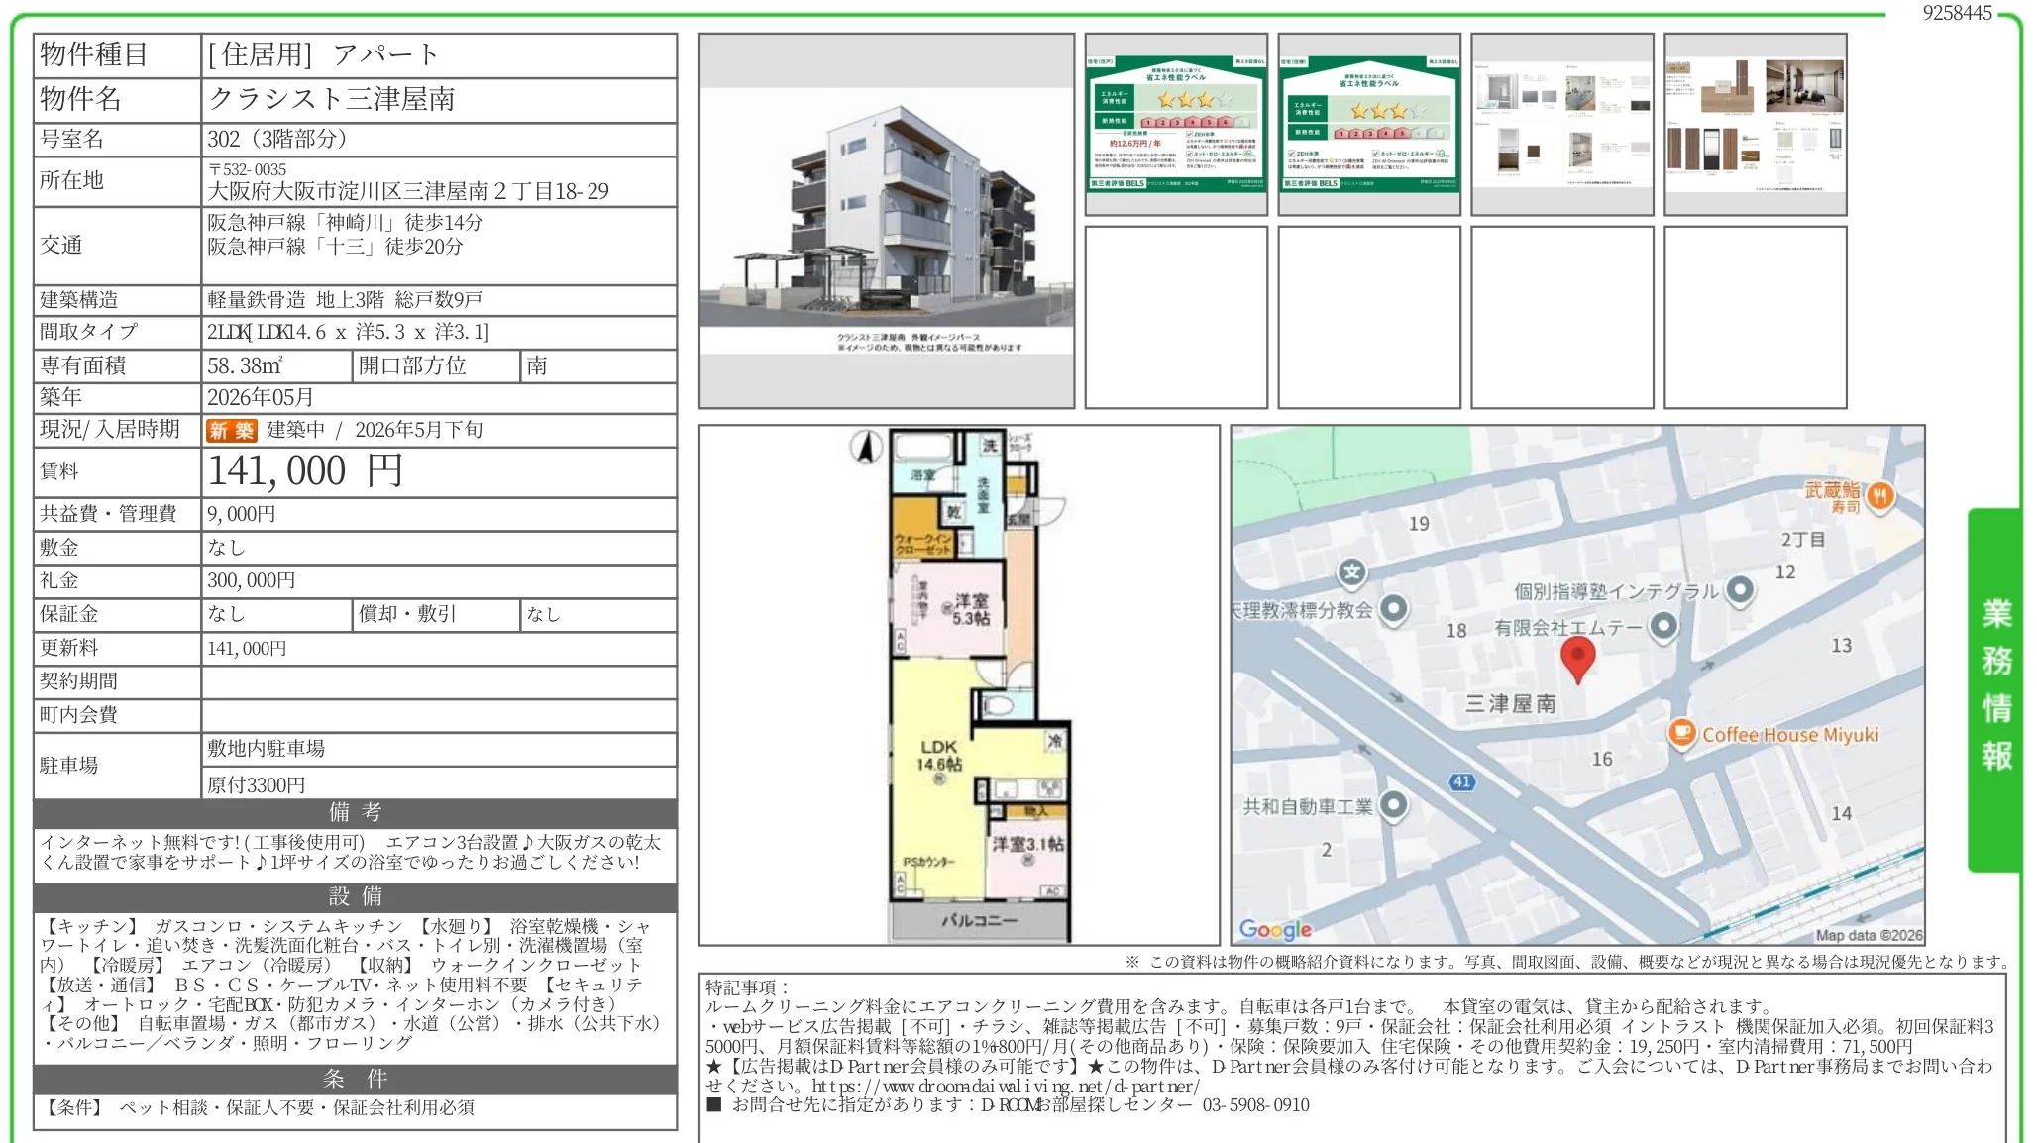Screen dimensions: 2037x1143
Task: Click the 新築 status badge
Action: [230, 430]
